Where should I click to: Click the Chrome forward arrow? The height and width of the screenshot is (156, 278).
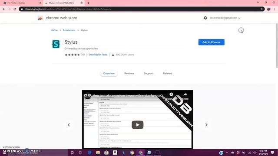tap(10, 9)
